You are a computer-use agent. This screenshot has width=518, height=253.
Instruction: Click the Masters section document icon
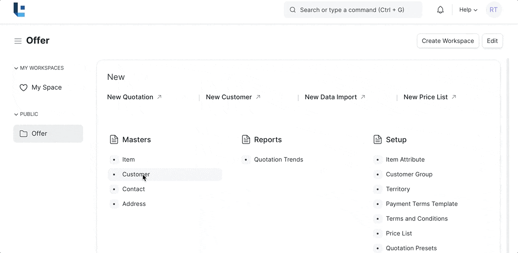coord(114,139)
